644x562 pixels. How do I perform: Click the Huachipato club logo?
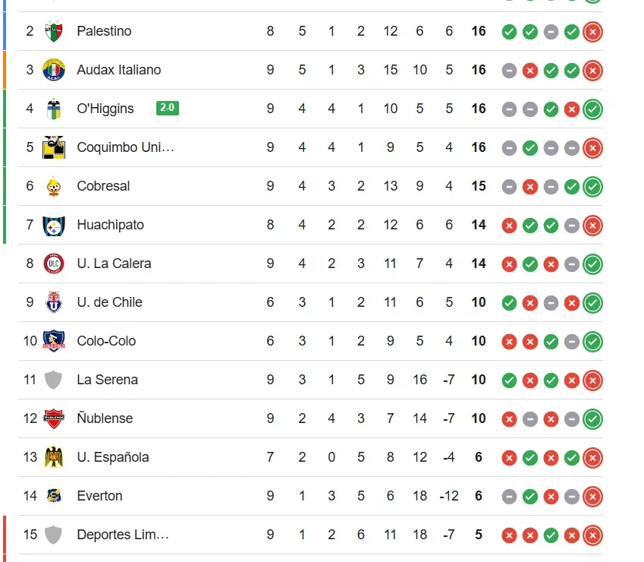point(53,225)
